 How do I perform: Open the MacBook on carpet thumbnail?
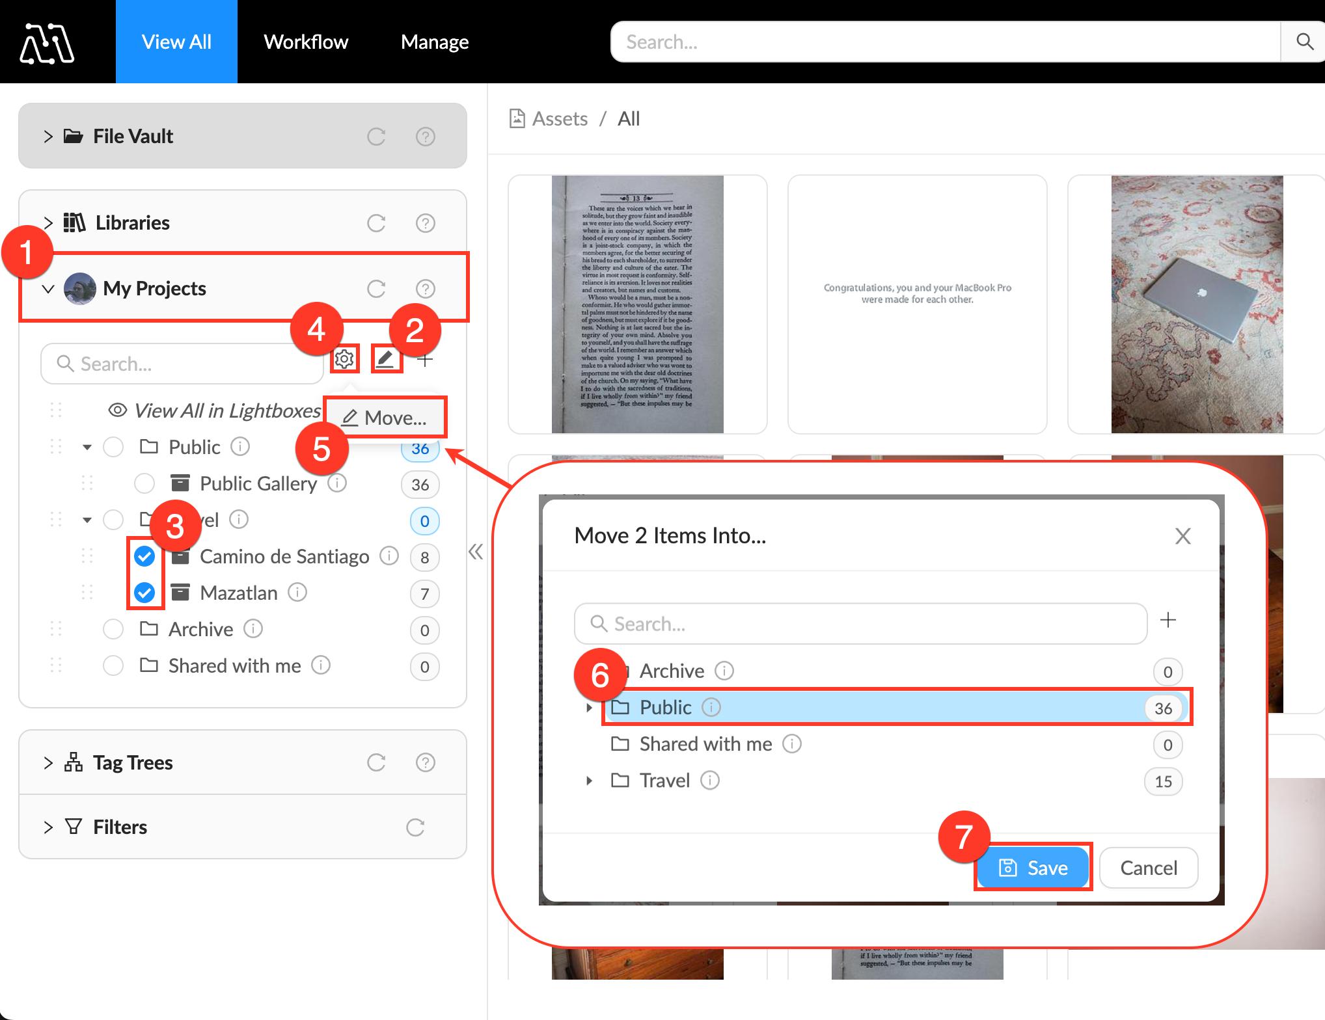pos(1196,304)
